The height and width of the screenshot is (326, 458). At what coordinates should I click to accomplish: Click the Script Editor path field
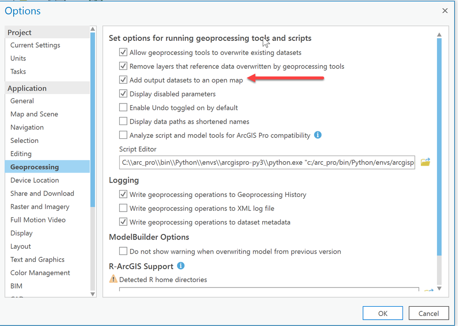267,163
